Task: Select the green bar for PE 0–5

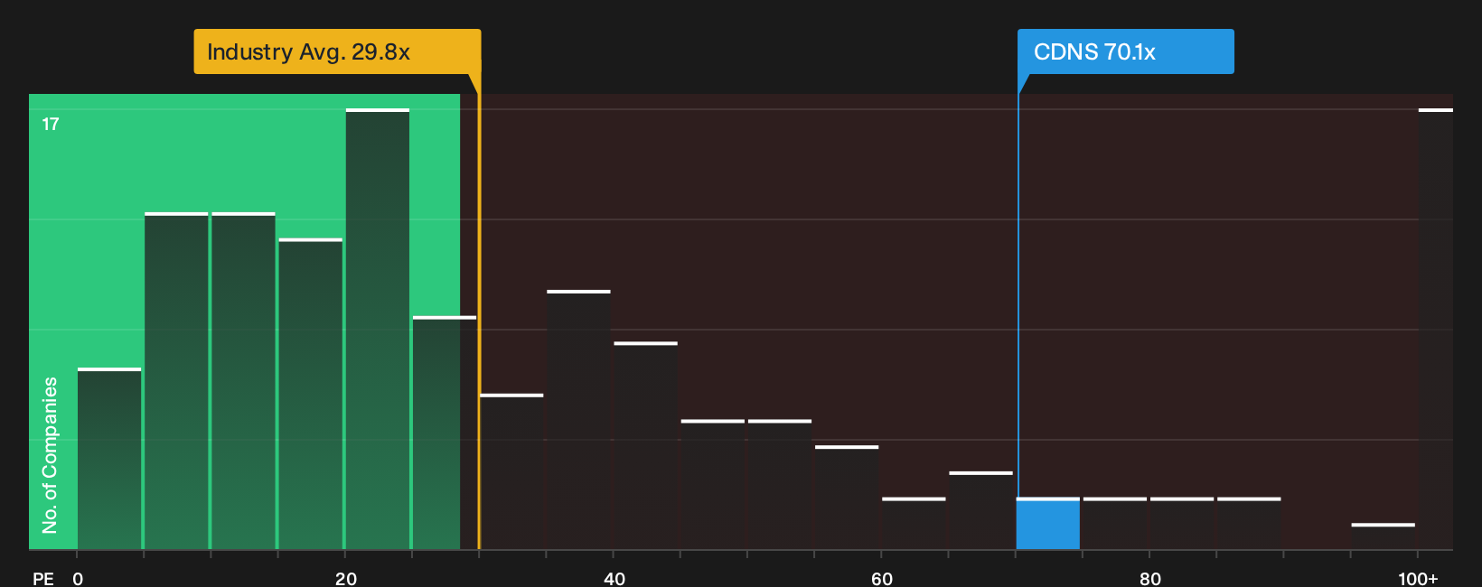Action: click(x=109, y=459)
